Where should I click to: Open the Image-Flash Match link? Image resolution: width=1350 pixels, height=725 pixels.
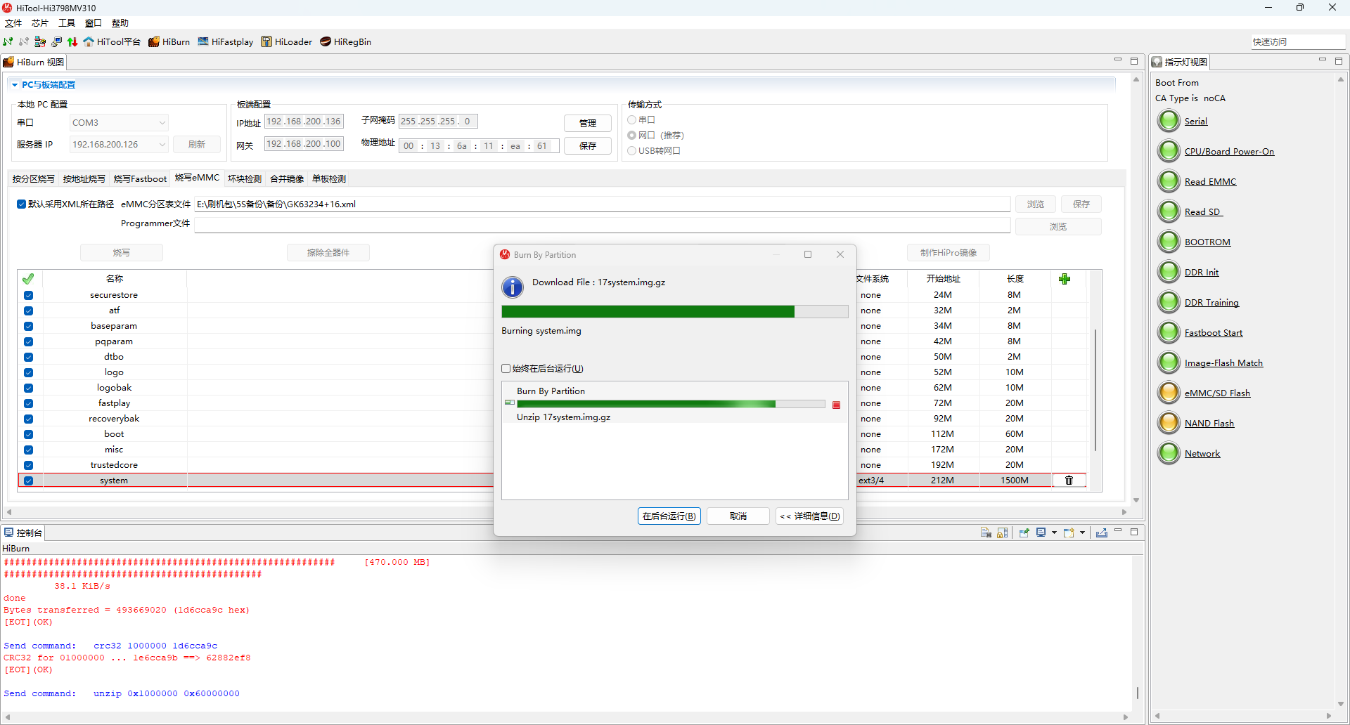point(1223,363)
